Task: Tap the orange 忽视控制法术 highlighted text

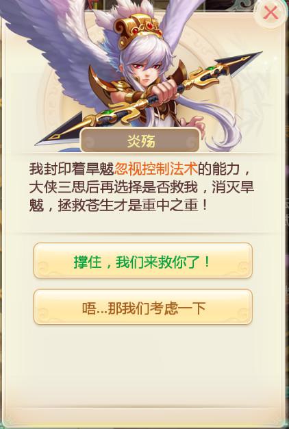Action: [x=156, y=169]
